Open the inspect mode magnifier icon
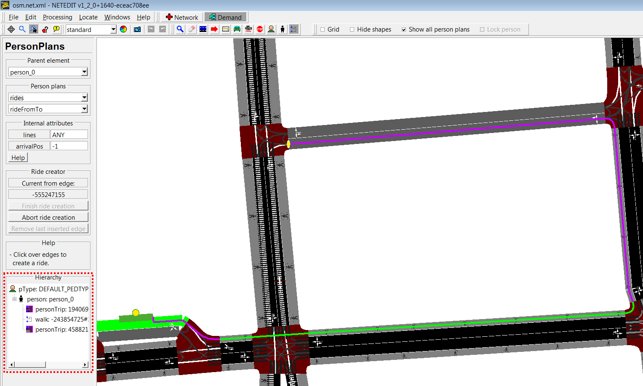Image resolution: width=643 pixels, height=386 pixels. [x=180, y=29]
